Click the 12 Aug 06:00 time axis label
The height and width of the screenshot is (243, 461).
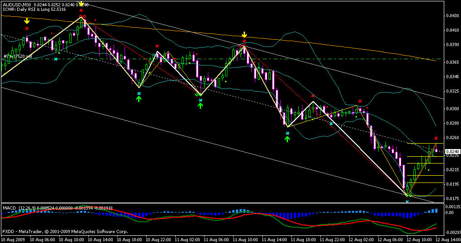click(391, 238)
